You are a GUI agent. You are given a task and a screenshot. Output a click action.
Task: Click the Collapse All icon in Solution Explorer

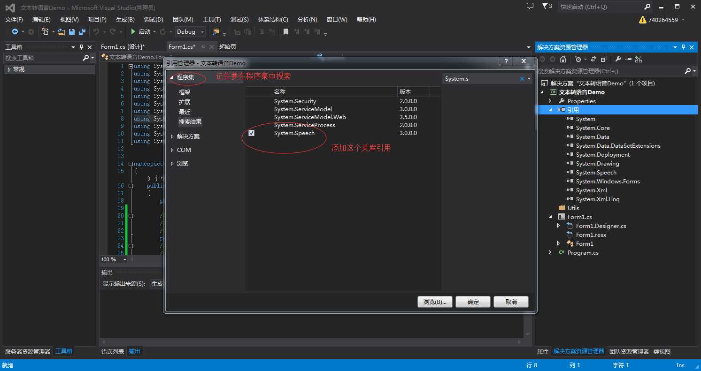coord(604,59)
